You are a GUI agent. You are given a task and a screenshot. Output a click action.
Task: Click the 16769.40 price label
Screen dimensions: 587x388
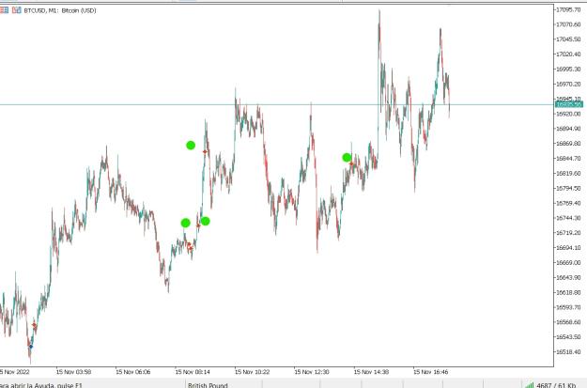[568, 203]
